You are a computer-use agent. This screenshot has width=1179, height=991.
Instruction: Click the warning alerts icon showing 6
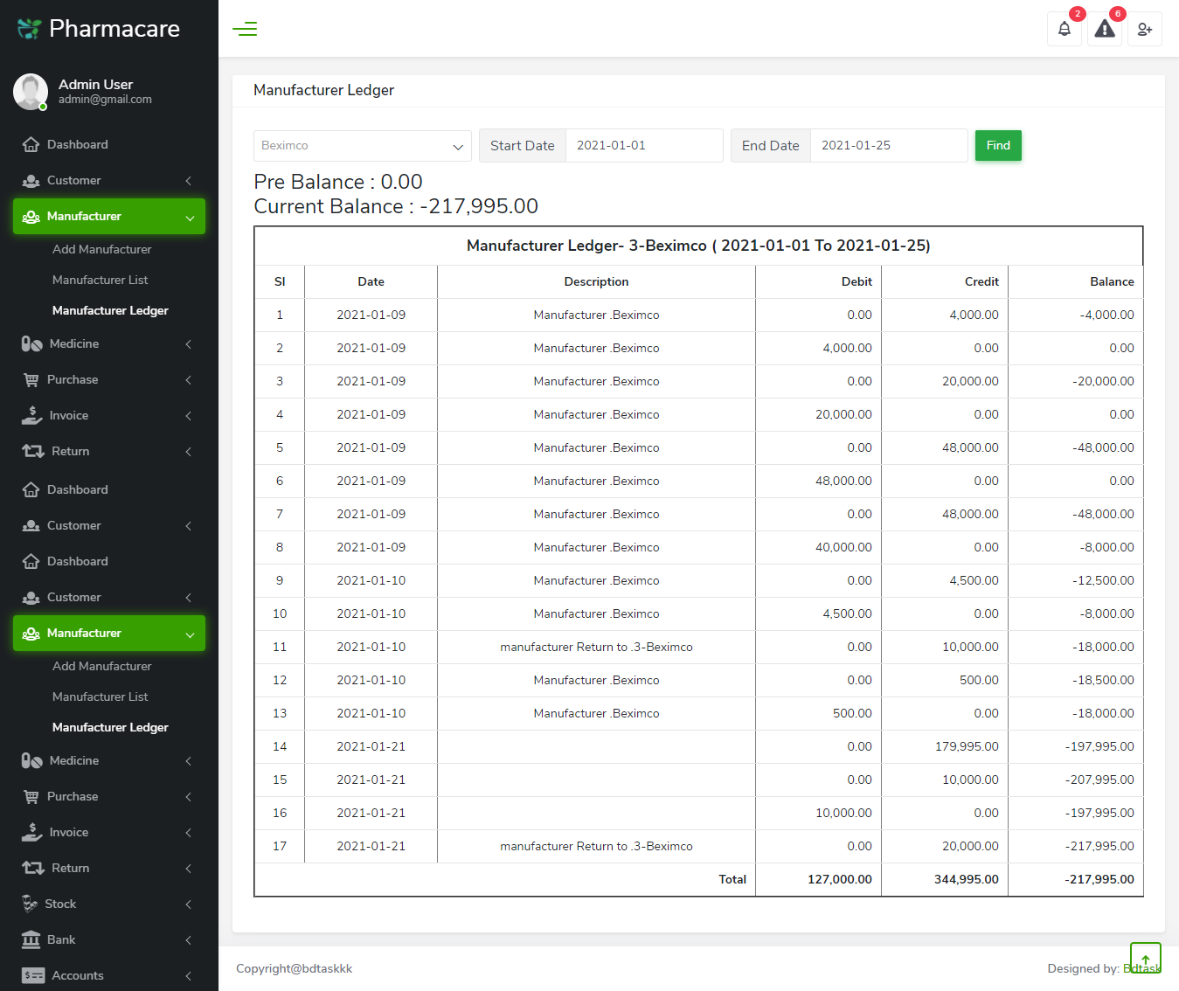click(1104, 29)
